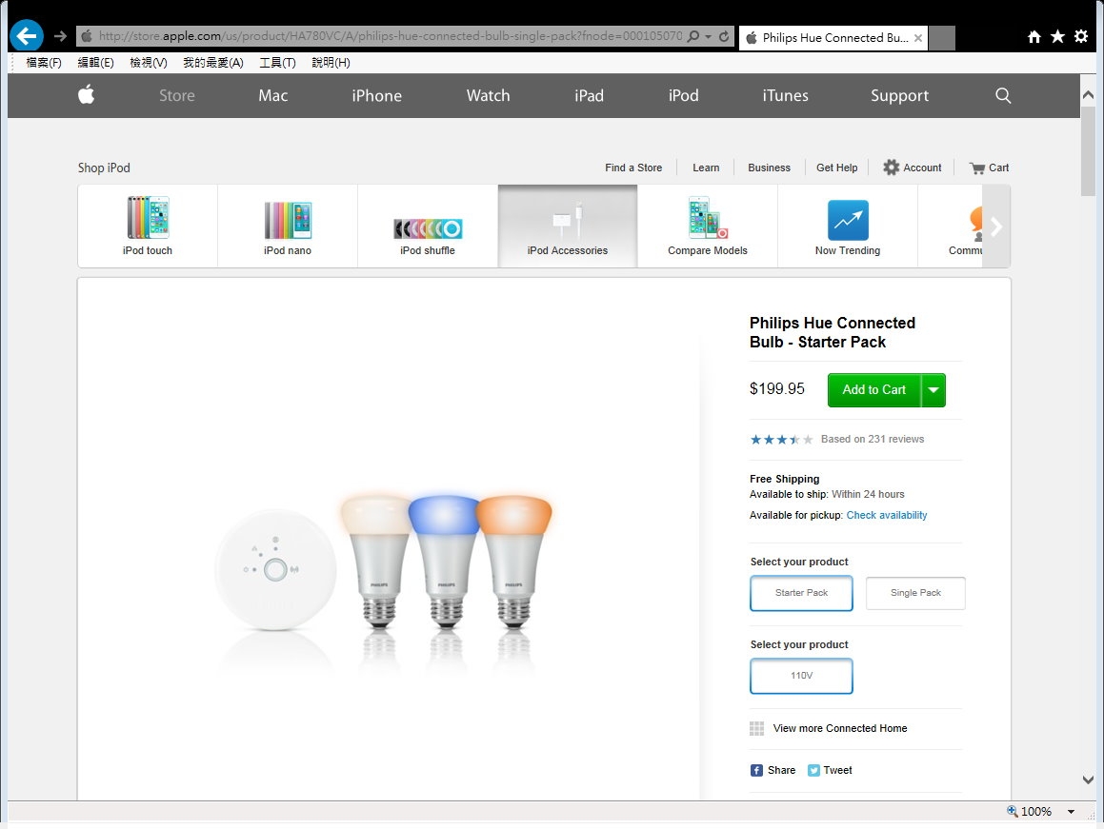Open the zoom level dropdown arrow
The width and height of the screenshot is (1104, 829).
pyautogui.click(x=1071, y=812)
